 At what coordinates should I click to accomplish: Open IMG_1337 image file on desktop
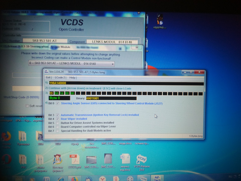point(108,161)
